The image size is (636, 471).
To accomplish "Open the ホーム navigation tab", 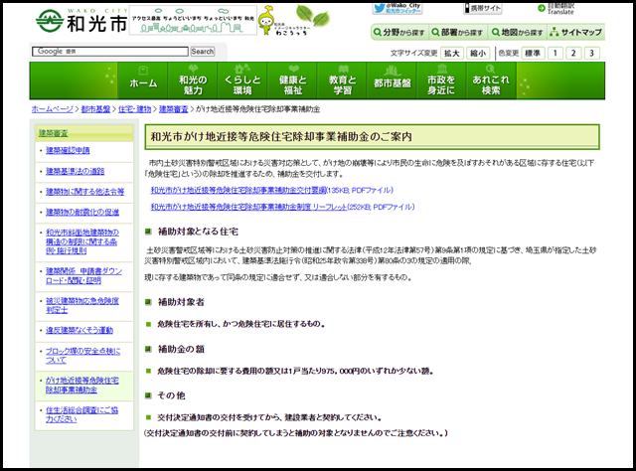I will [x=143, y=83].
